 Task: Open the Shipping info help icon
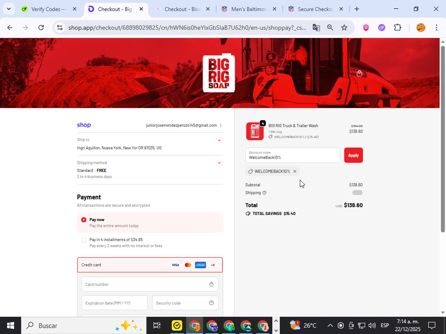coord(264,193)
